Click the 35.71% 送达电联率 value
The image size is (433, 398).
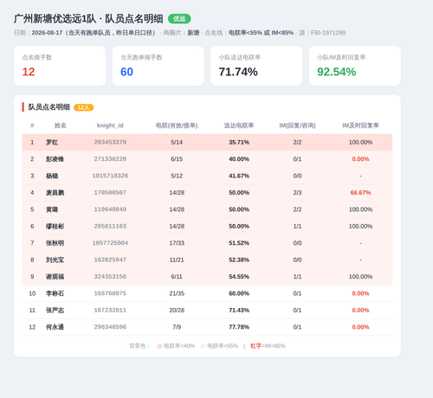(239, 143)
